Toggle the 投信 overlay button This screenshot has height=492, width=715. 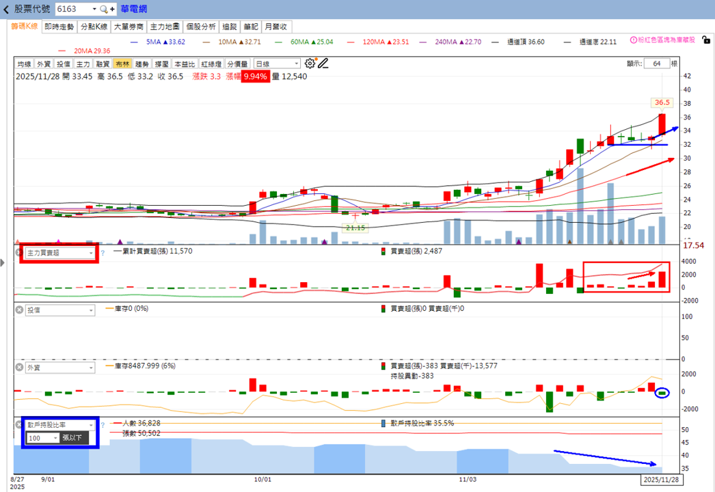(x=64, y=64)
